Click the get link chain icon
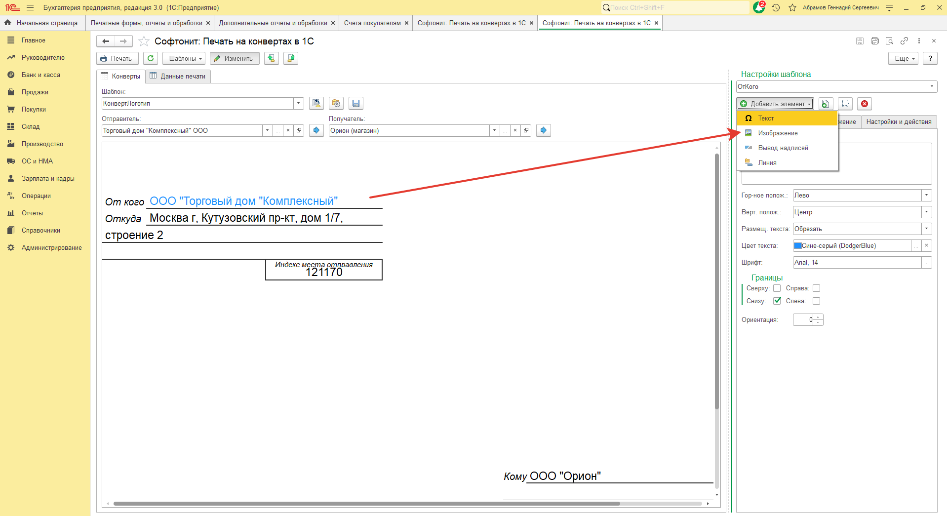Viewport: 947px width, 516px height. coord(904,41)
